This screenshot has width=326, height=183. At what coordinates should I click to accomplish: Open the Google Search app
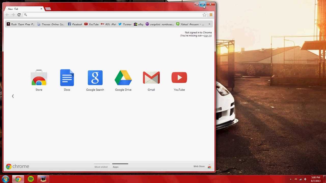[x=95, y=78]
